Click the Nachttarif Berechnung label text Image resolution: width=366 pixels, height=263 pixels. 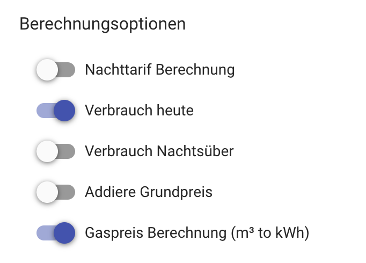pos(159,70)
